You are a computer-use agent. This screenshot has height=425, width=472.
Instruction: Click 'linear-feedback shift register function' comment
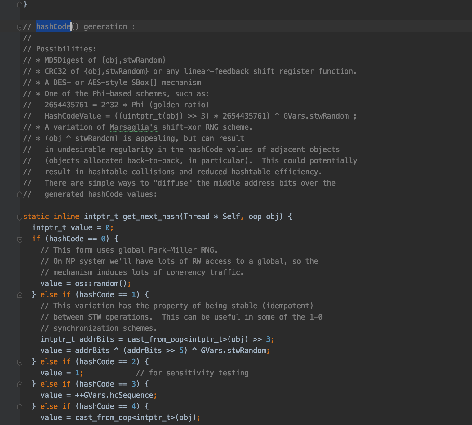[x=269, y=71]
